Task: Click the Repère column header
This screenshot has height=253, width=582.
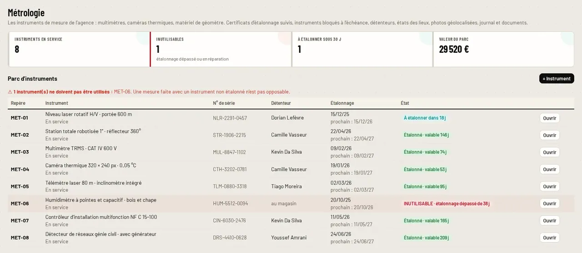Action: click(18, 103)
